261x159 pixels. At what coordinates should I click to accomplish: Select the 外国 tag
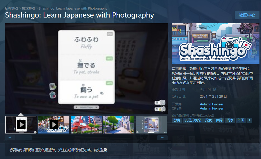[241, 120]
